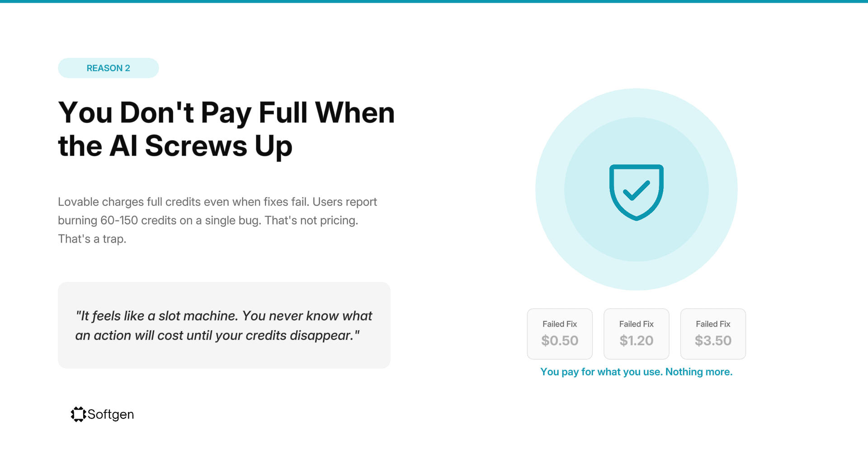Click the teal bar at the top
868x454 pixels.
click(x=434, y=1)
